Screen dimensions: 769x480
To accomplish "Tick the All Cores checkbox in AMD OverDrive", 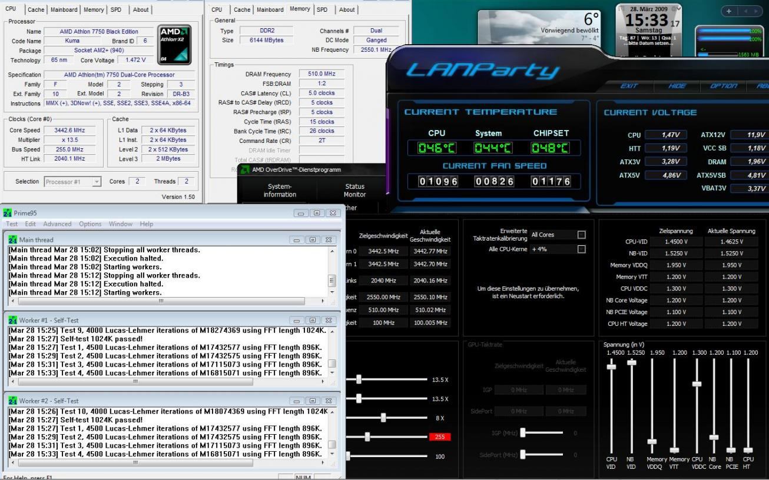I will pos(582,235).
